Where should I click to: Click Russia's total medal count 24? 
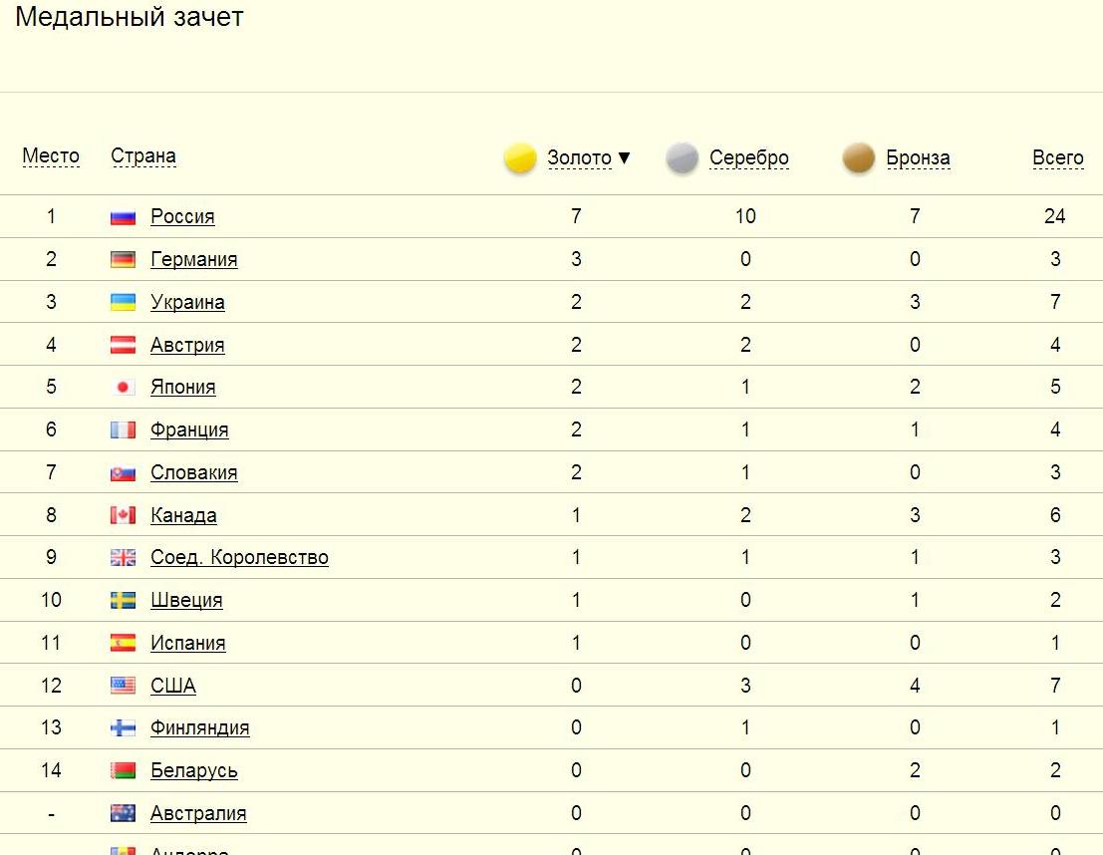coord(1055,216)
